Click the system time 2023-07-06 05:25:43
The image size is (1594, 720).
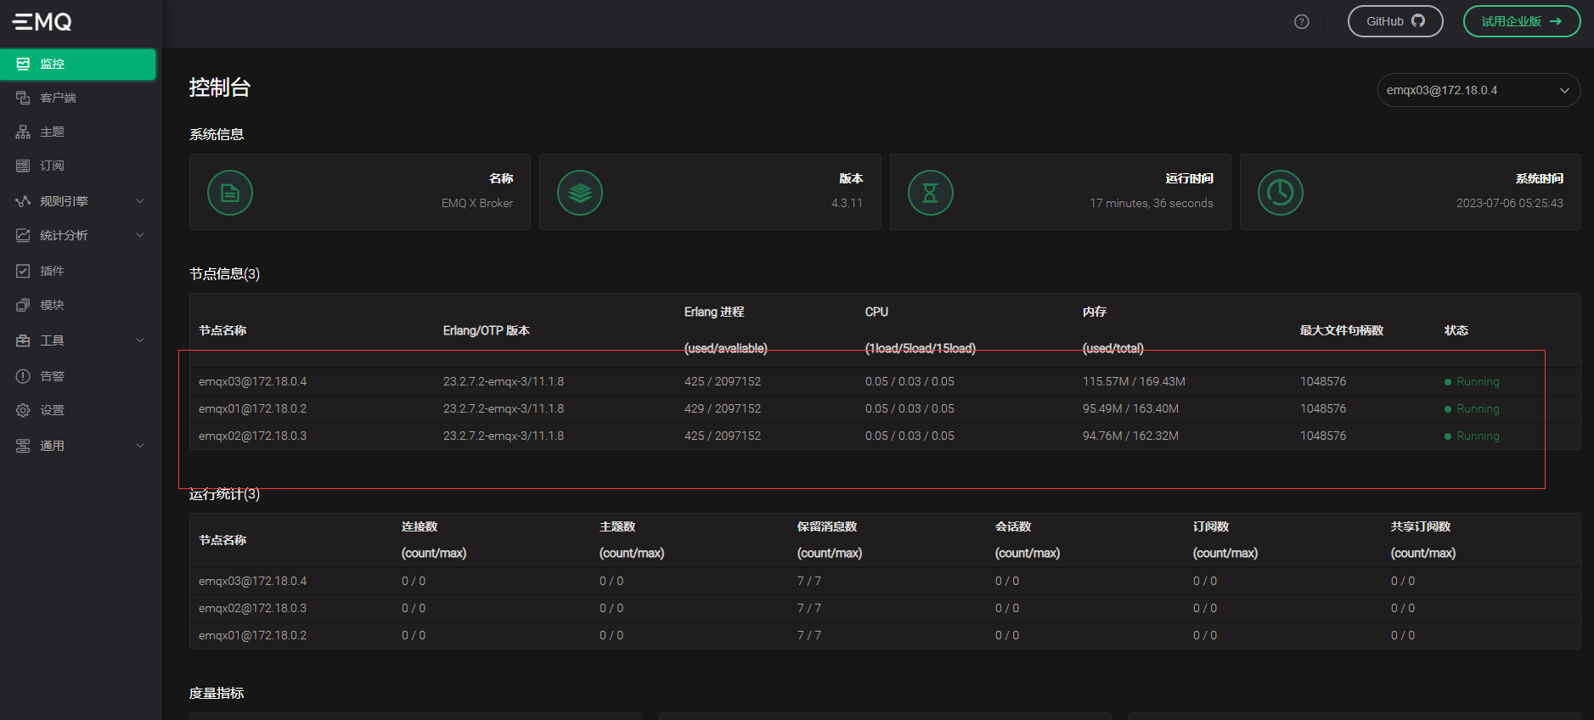click(1510, 203)
